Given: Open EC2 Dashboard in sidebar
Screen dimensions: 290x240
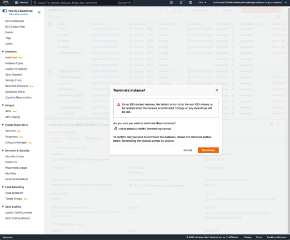Looking at the screenshot, I should [15, 21].
